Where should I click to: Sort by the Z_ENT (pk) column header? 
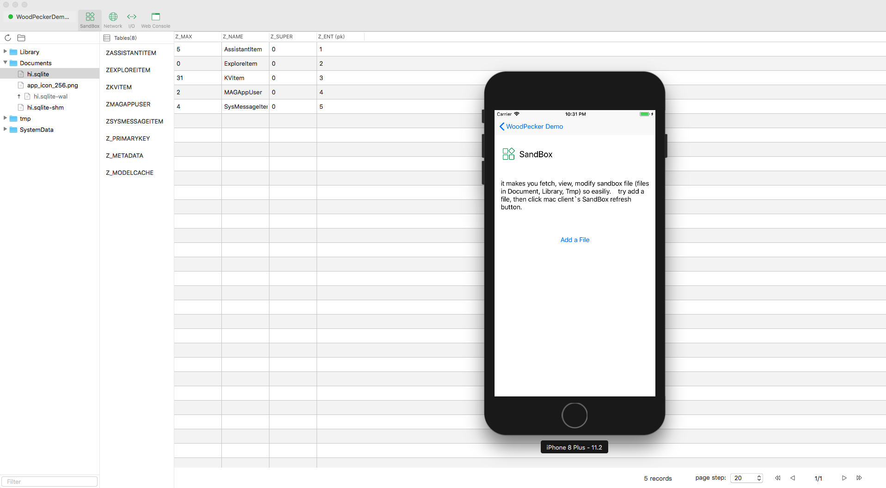pos(341,37)
